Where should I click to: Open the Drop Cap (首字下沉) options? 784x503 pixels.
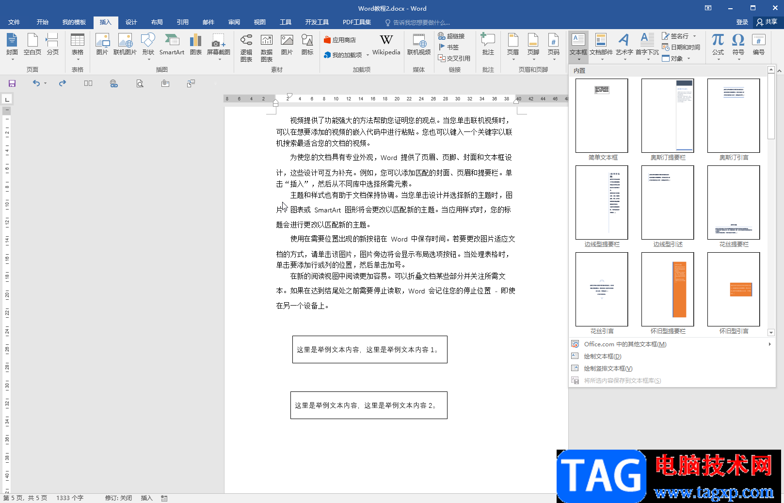tap(647, 46)
